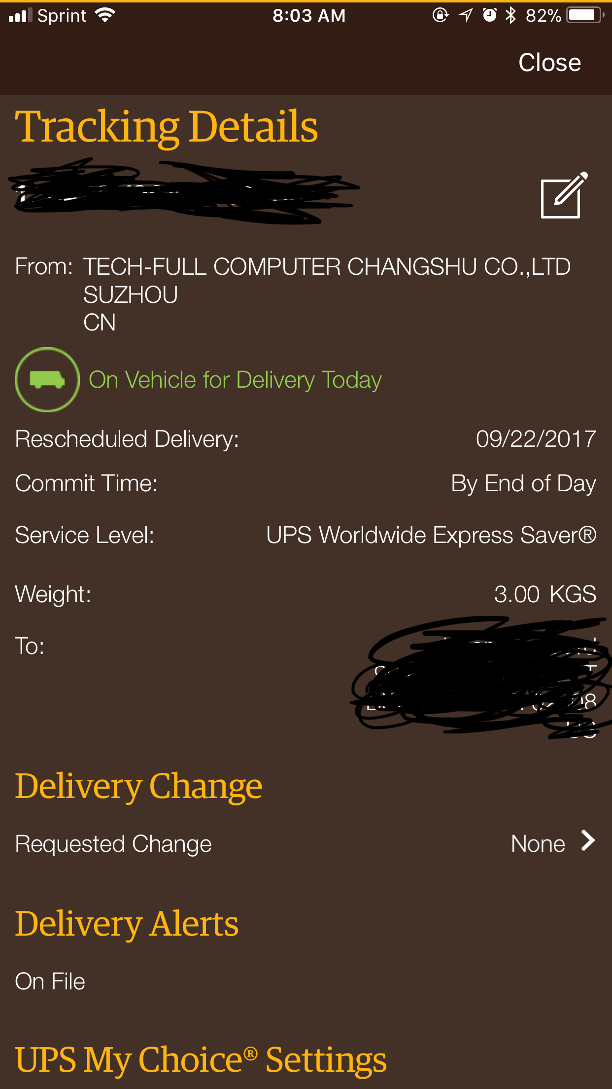The width and height of the screenshot is (612, 1089).
Task: Tap the scribbled-out tracking number field
Action: tap(185, 191)
